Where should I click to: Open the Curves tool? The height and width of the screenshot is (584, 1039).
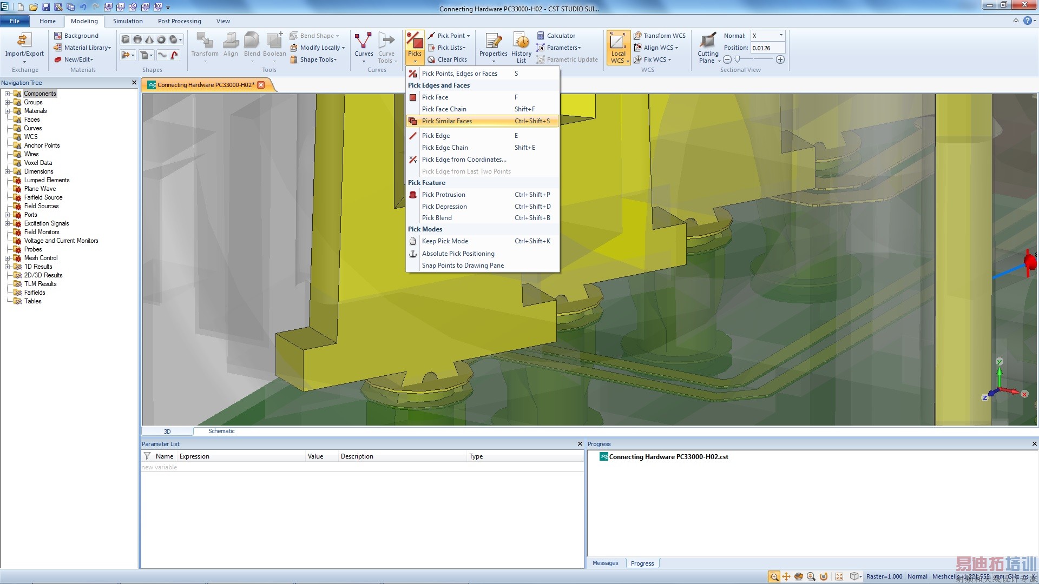point(363,41)
